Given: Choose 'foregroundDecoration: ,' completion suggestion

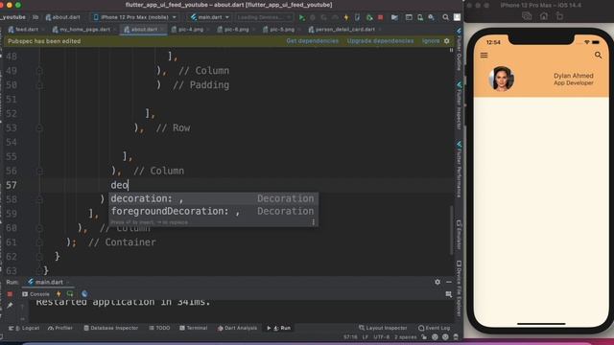Looking at the screenshot, I should click(x=213, y=211).
